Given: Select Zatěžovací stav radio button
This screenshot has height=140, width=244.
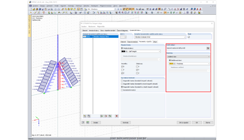Looking at the screenshot, I should coord(170,60).
